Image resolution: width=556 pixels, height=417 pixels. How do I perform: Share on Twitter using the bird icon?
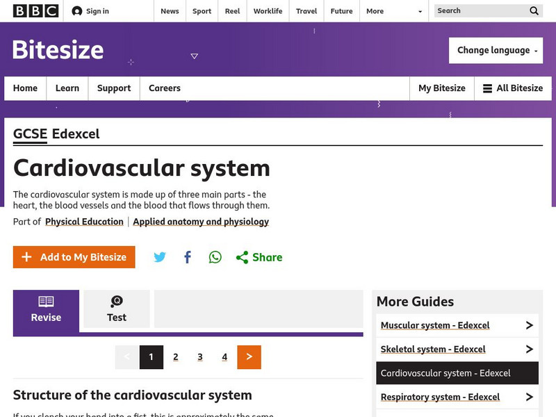pos(160,256)
